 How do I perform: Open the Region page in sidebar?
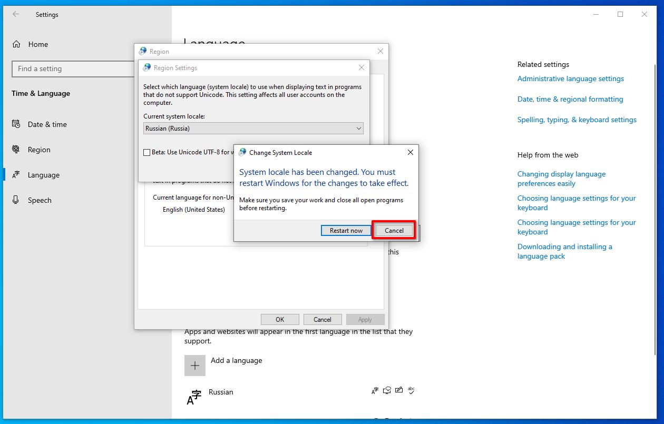coord(39,150)
